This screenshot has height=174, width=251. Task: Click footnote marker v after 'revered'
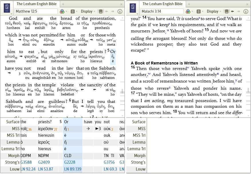coord(188,68)
